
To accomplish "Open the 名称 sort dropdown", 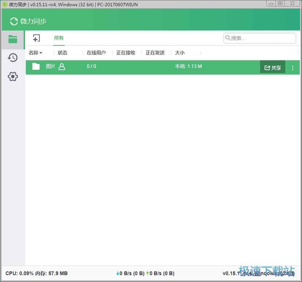I will [x=35, y=53].
